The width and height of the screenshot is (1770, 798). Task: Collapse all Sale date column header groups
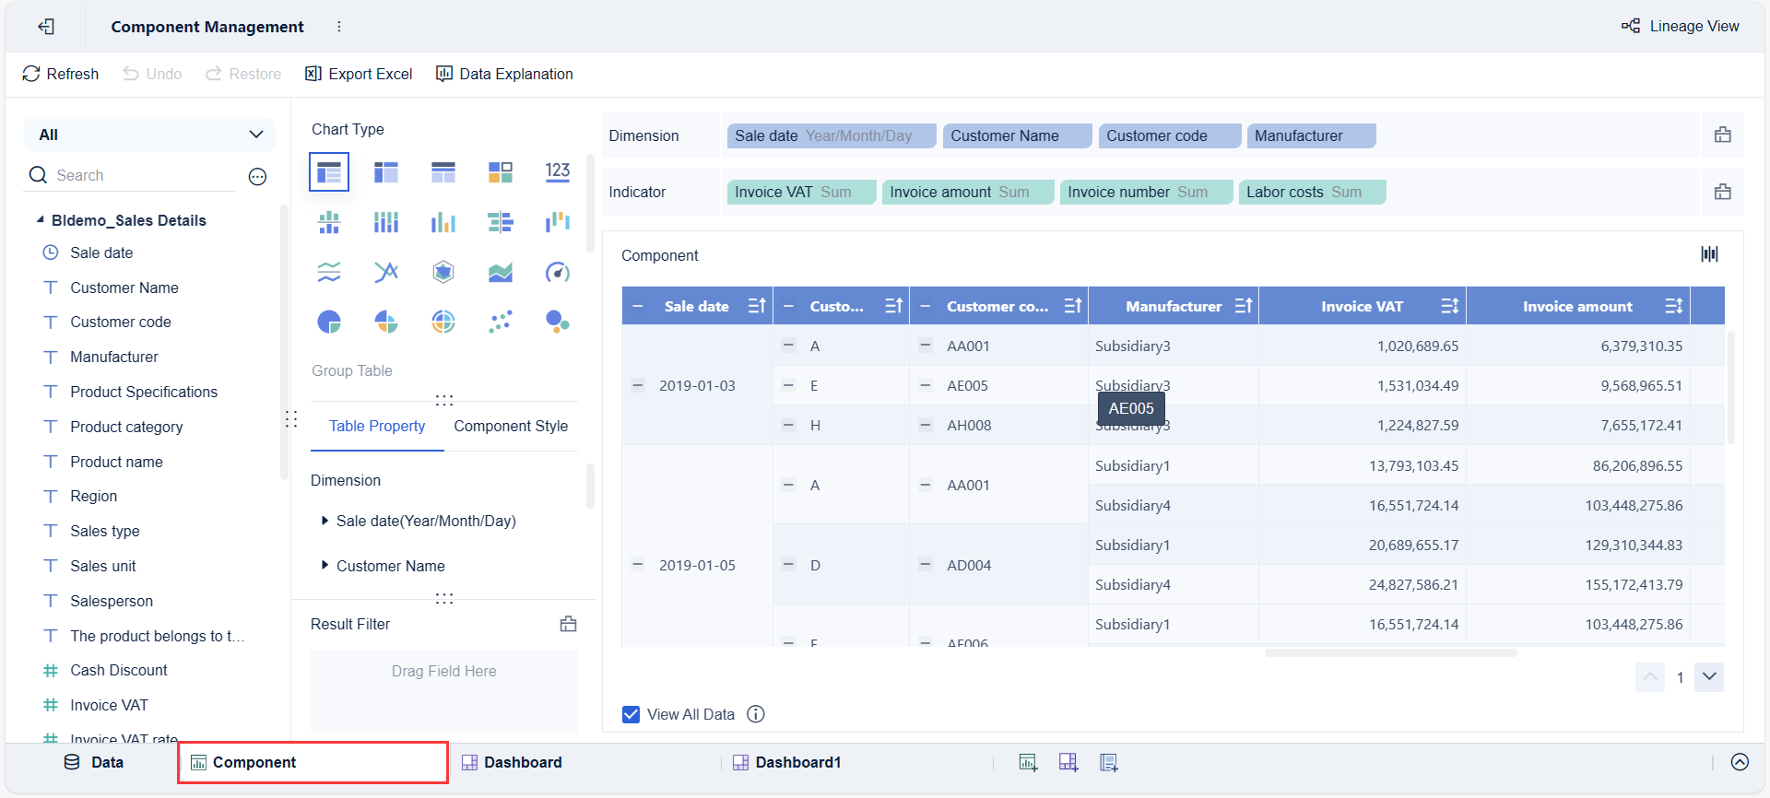pos(639,306)
